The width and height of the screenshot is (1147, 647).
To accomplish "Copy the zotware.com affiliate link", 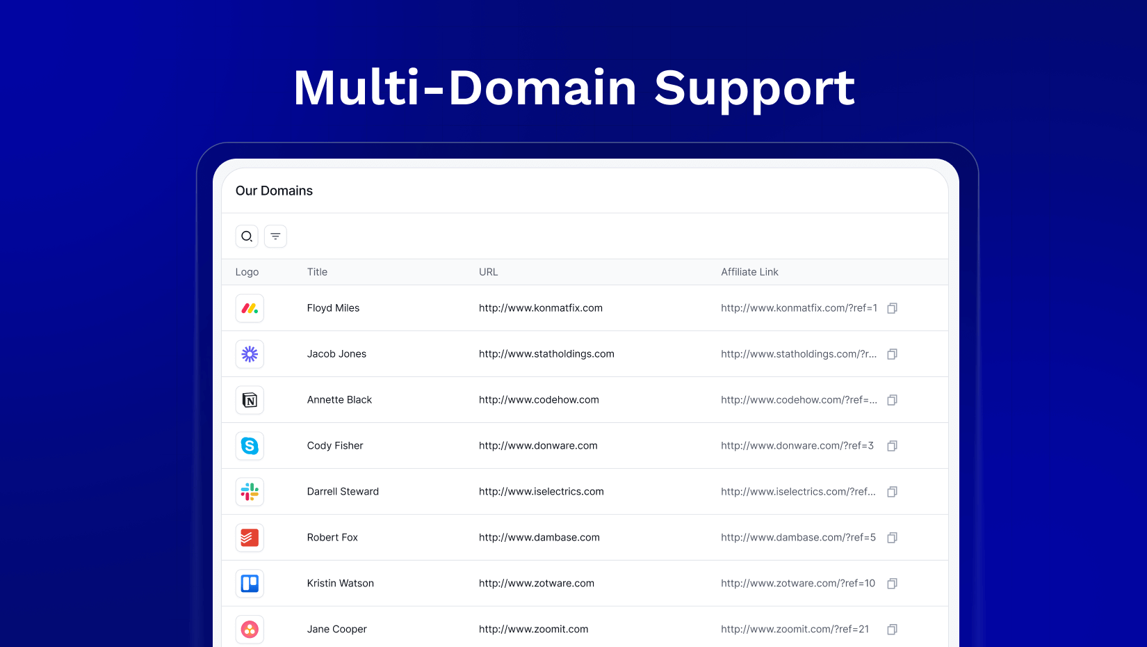I will click(892, 584).
